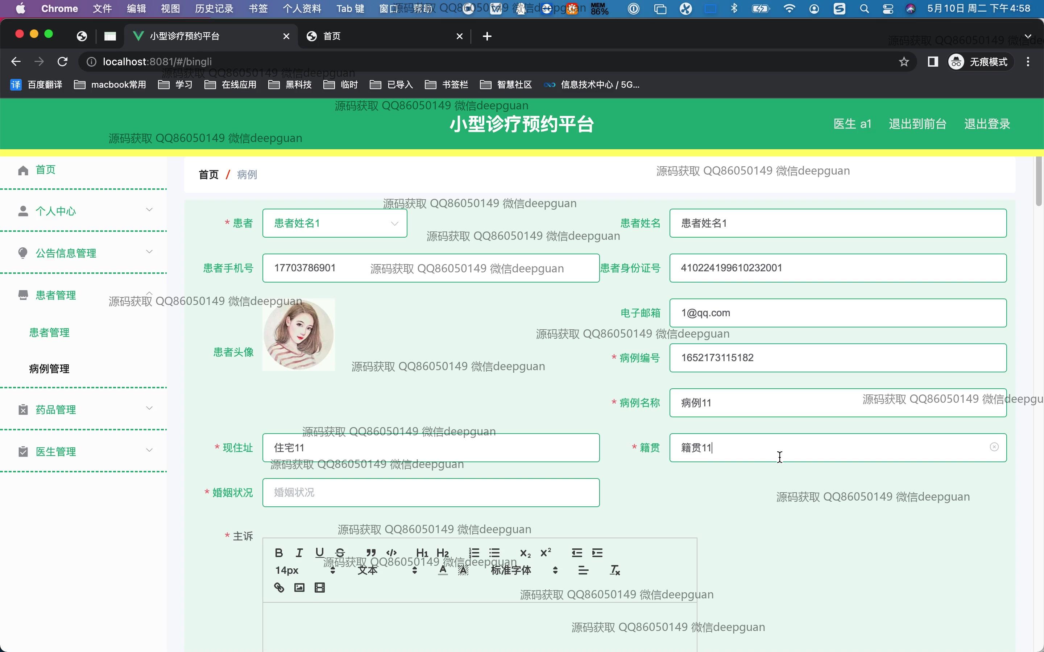This screenshot has width=1044, height=652.
Task: Click the clear formatting icon
Action: [615, 570]
